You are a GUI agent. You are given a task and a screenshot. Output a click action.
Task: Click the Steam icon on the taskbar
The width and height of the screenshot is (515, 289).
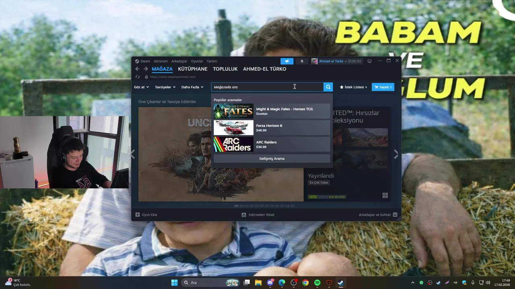point(340,283)
